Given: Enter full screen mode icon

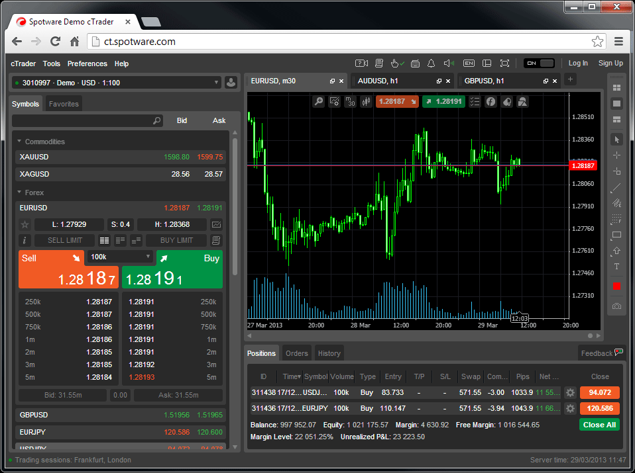Looking at the screenshot, I should coord(504,64).
